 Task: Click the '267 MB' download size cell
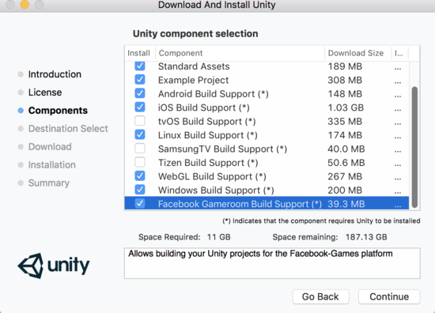345,176
